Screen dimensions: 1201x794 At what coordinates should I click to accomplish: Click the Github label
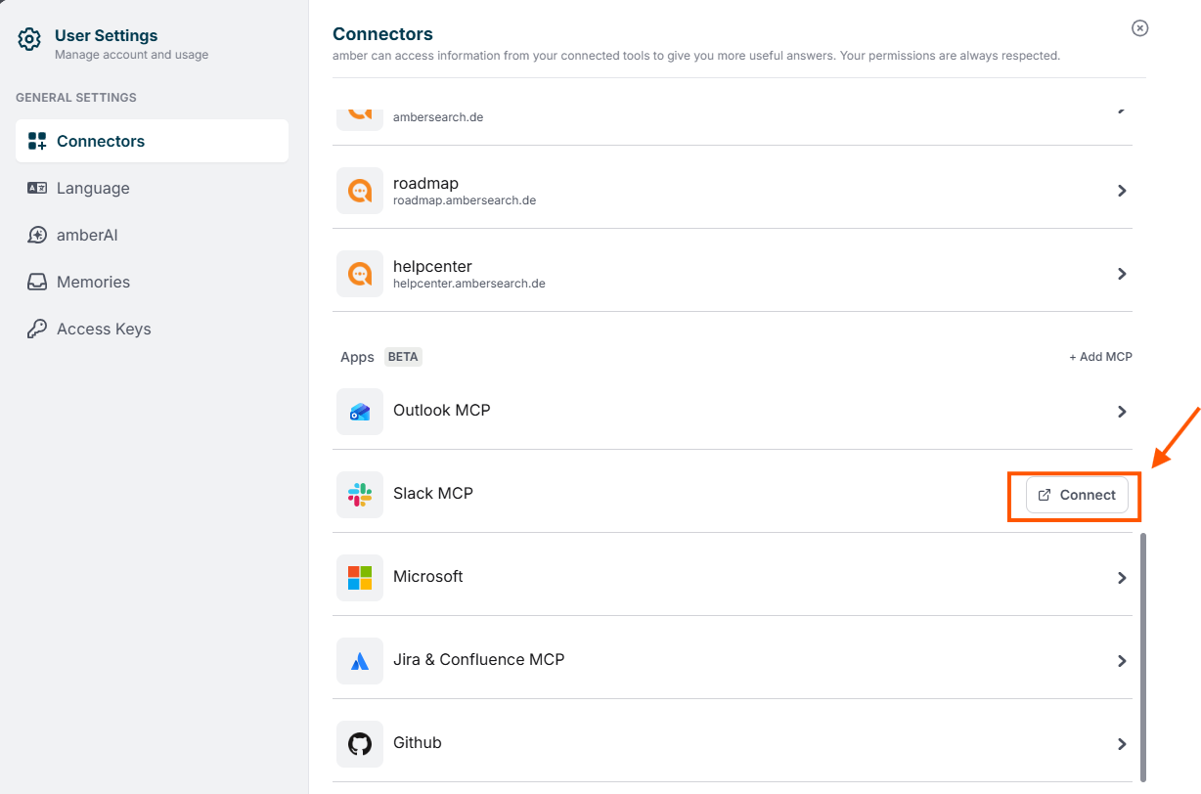point(418,742)
